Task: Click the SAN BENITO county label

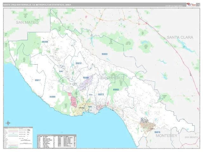Action: point(191,137)
